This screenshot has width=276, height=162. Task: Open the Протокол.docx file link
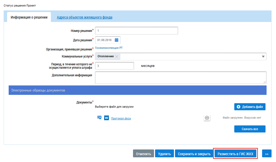pos(121,118)
